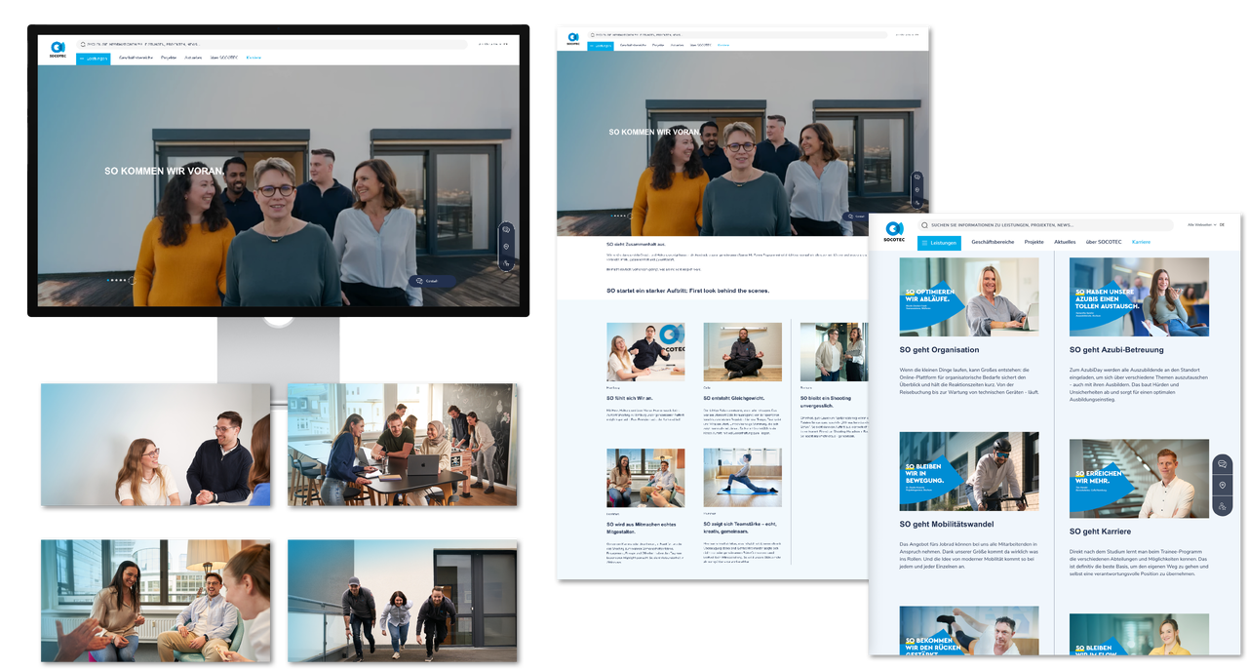Click the rounded arrow button on the hero banner
Screen dimensions: 1248x670
pyautogui.click(x=133, y=280)
